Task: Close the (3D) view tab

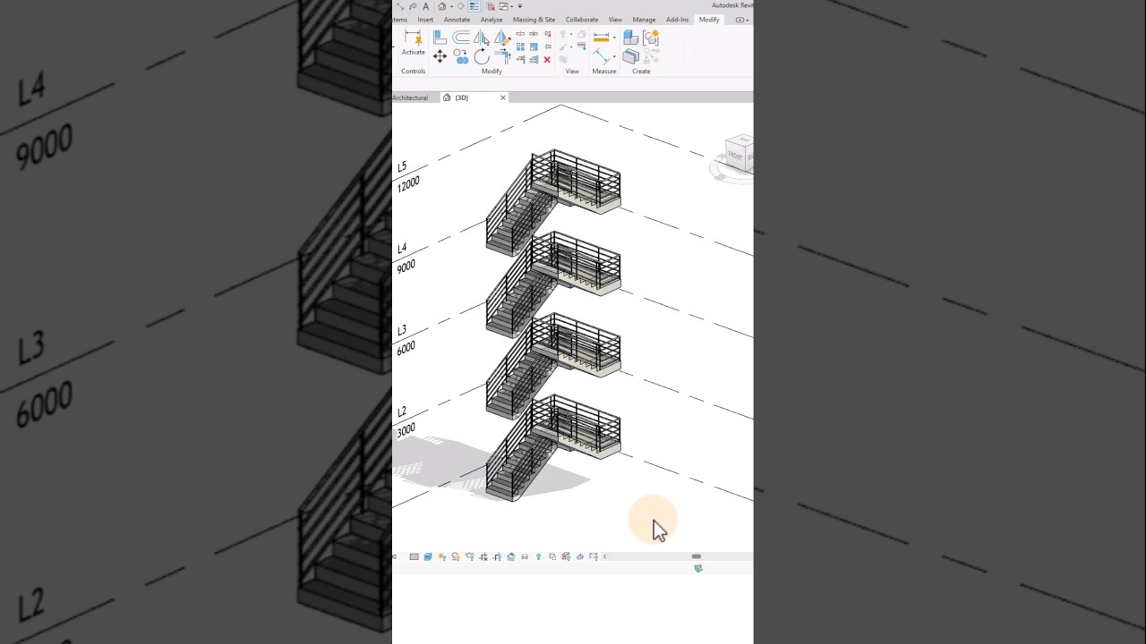Action: [x=502, y=97]
